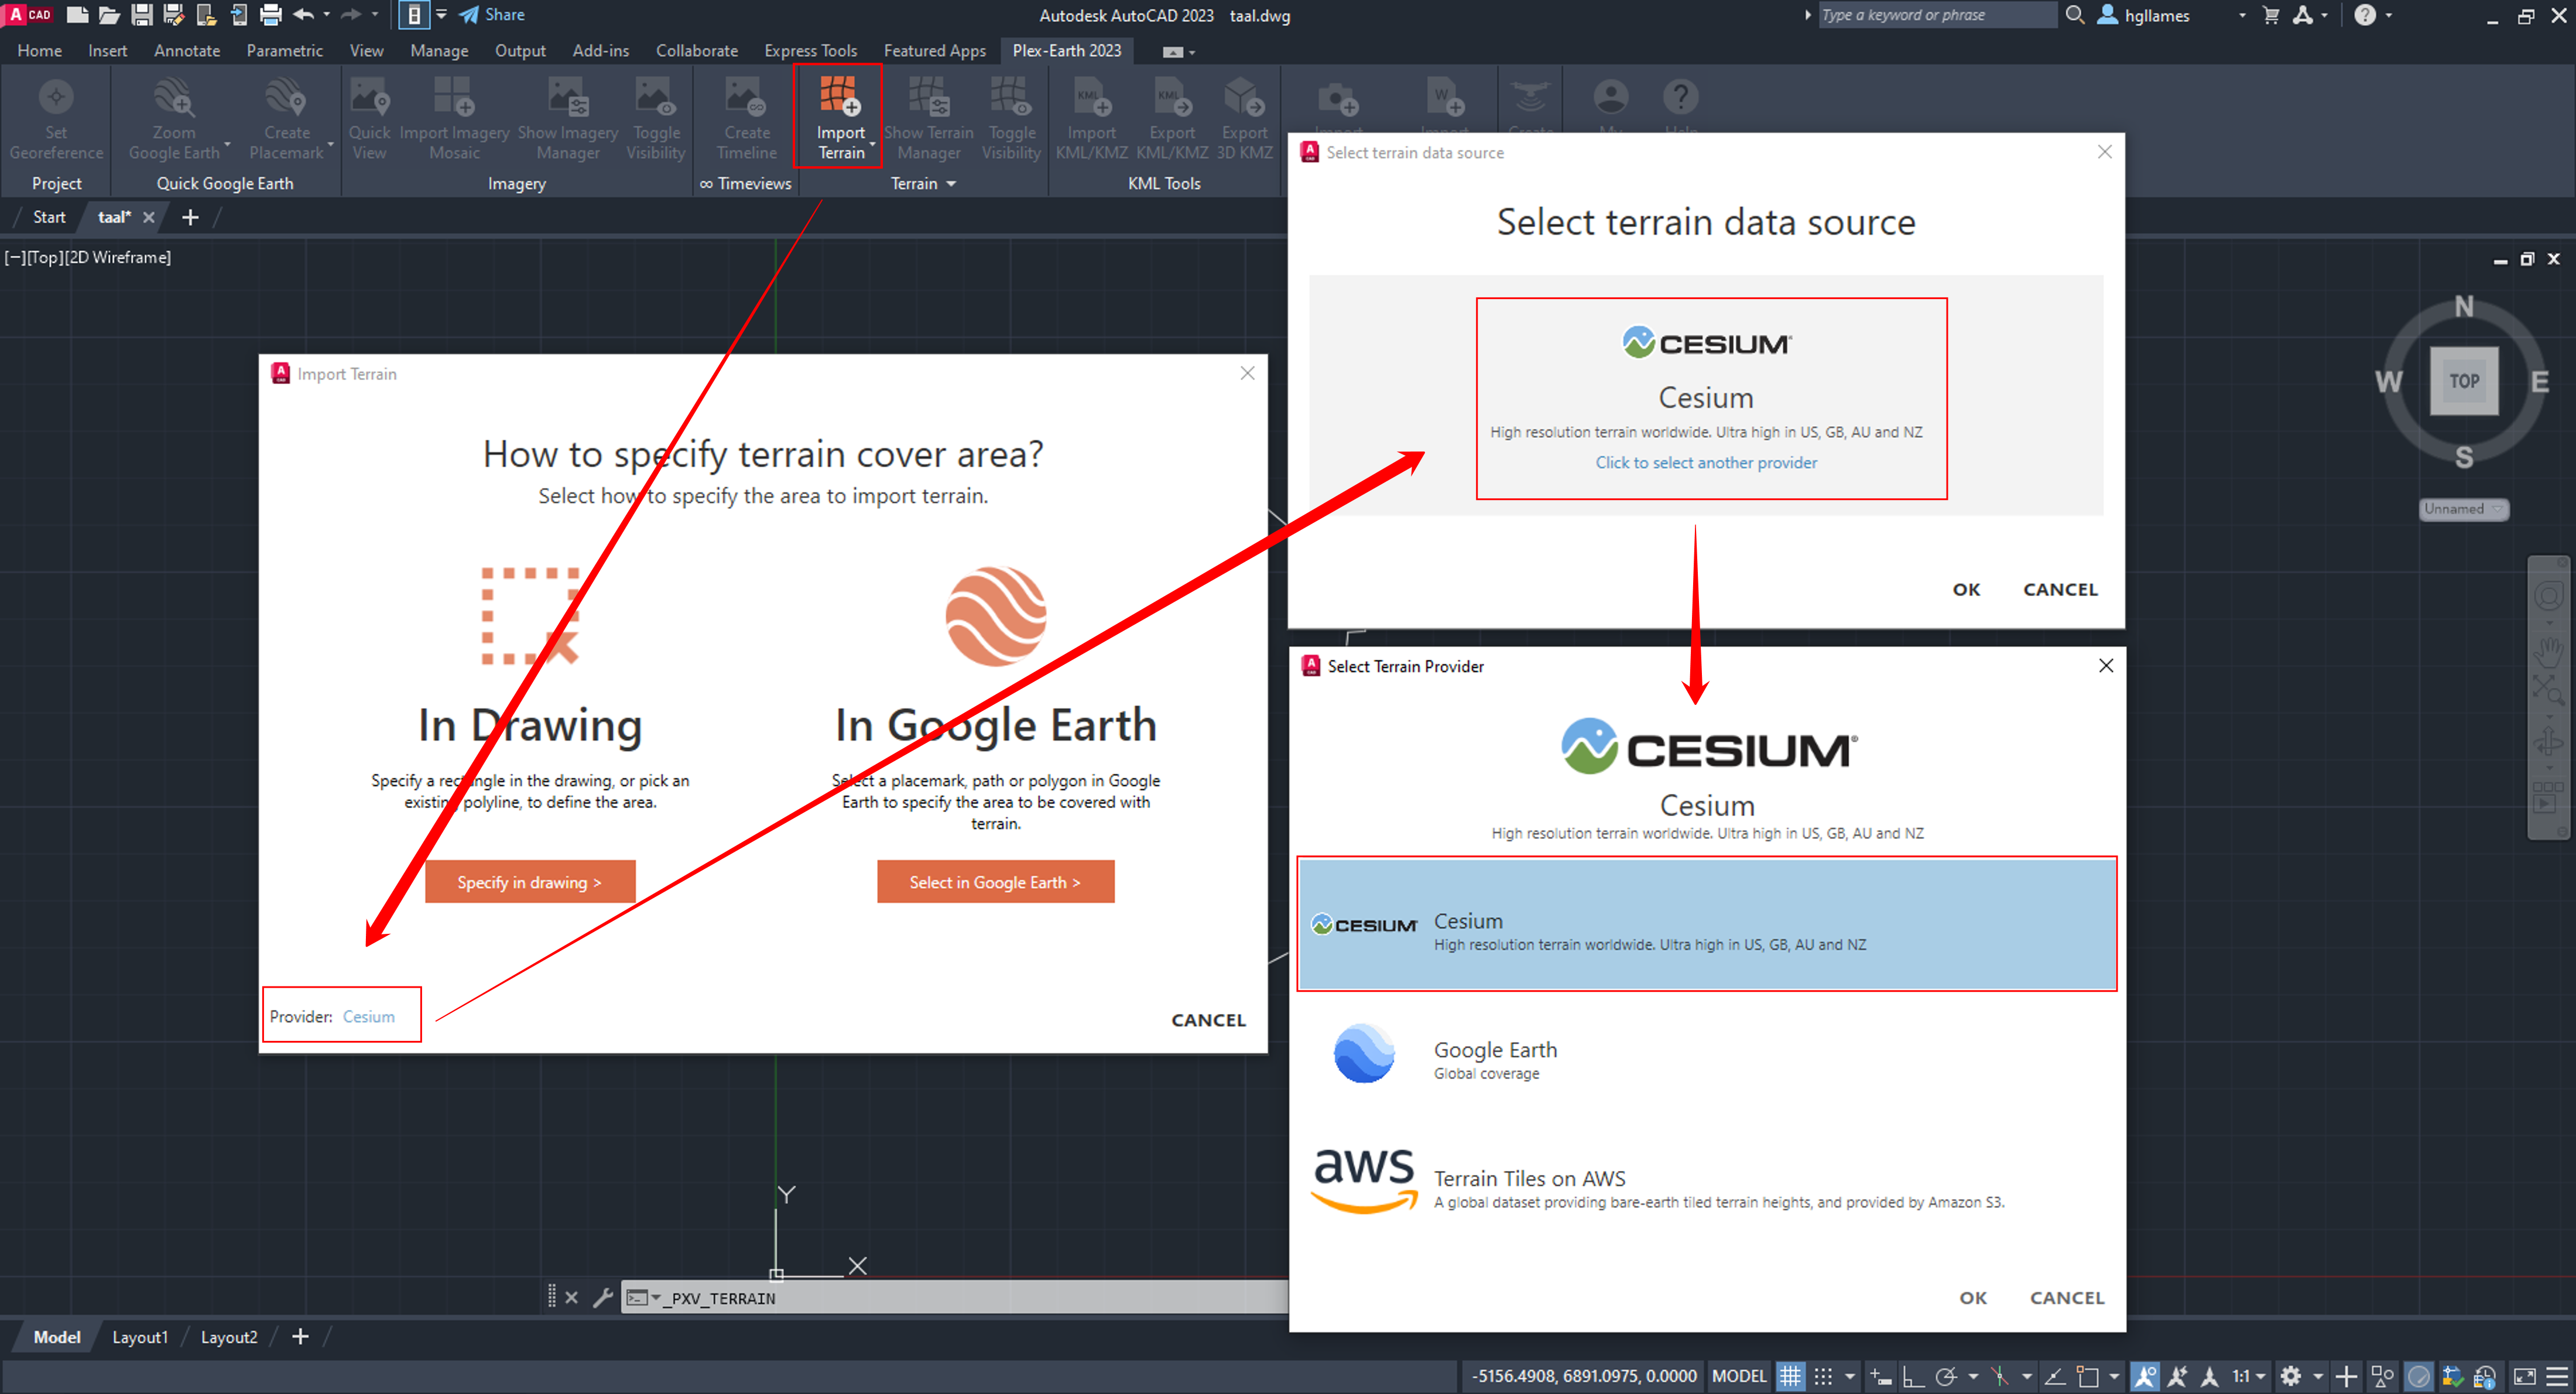The image size is (2576, 1394).
Task: Click OK in Select terrain data source dialog
Action: 1966,589
